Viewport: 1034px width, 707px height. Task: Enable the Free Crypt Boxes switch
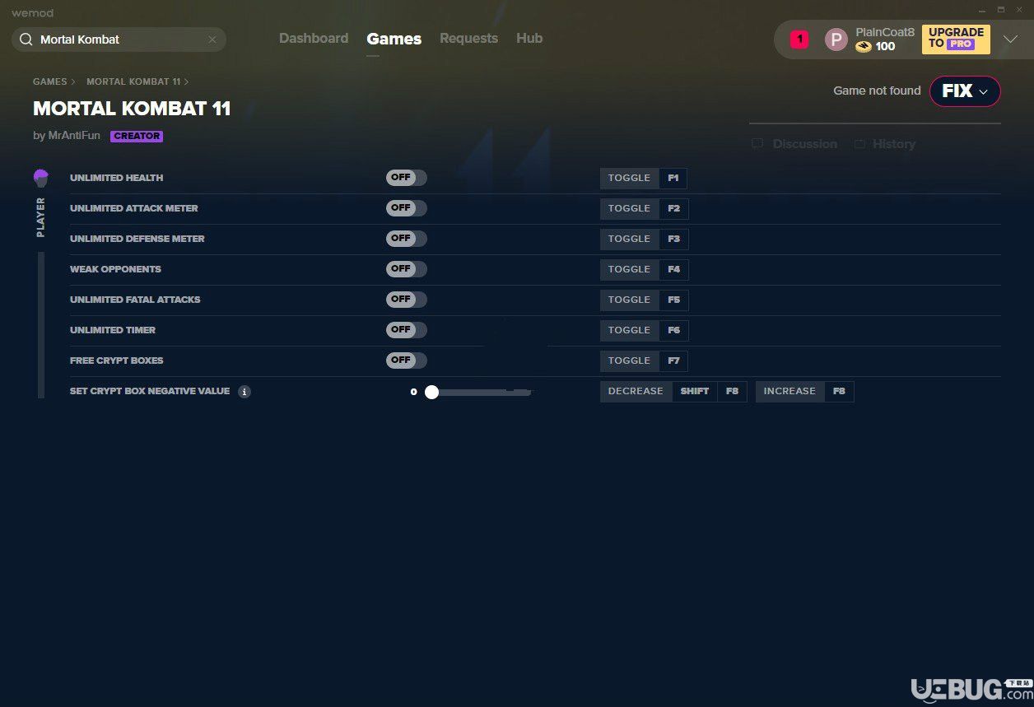point(407,360)
